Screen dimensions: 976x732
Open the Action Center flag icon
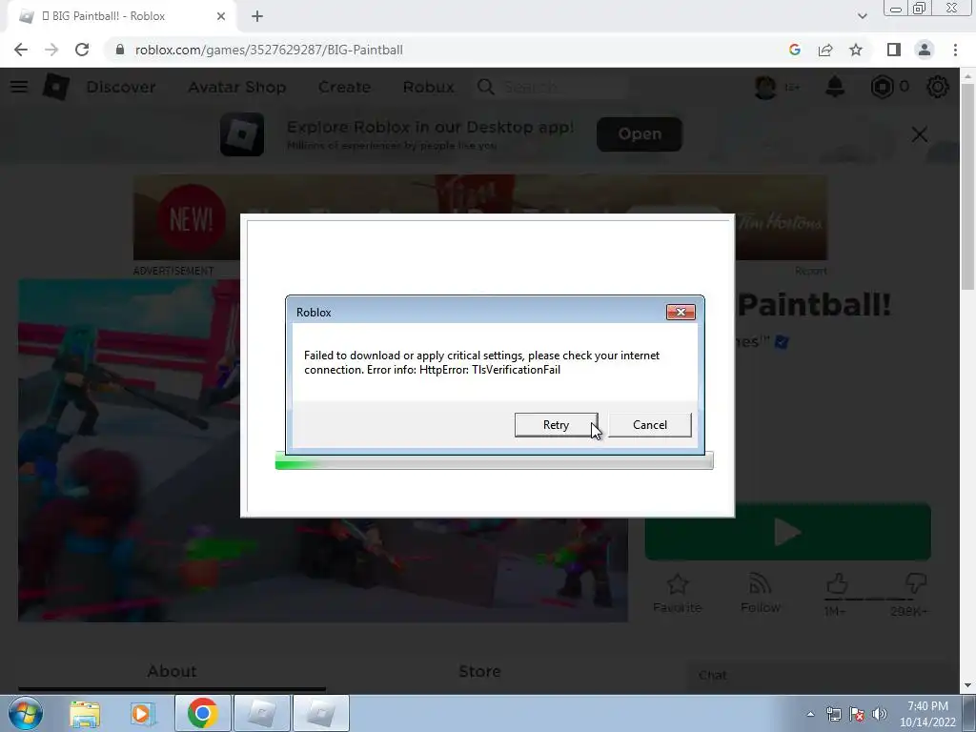click(x=857, y=714)
